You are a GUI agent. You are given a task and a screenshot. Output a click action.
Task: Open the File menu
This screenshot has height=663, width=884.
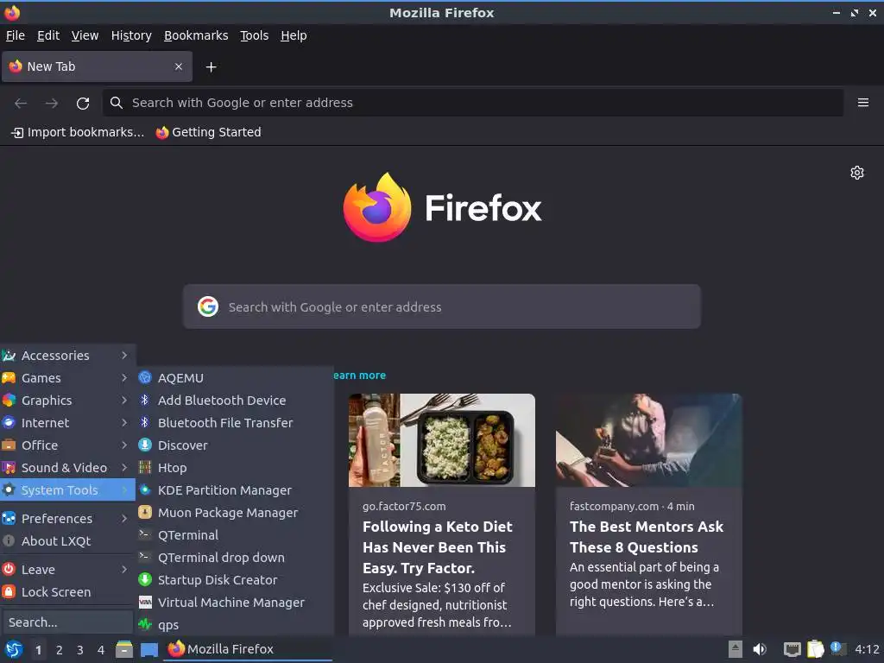coord(16,35)
